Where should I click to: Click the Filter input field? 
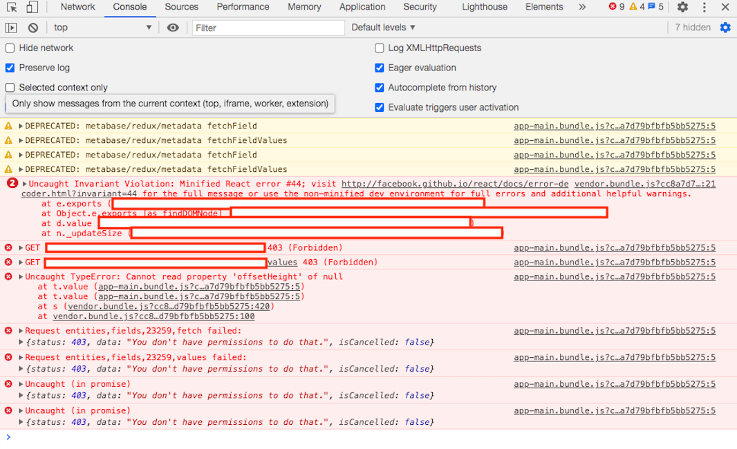point(268,28)
